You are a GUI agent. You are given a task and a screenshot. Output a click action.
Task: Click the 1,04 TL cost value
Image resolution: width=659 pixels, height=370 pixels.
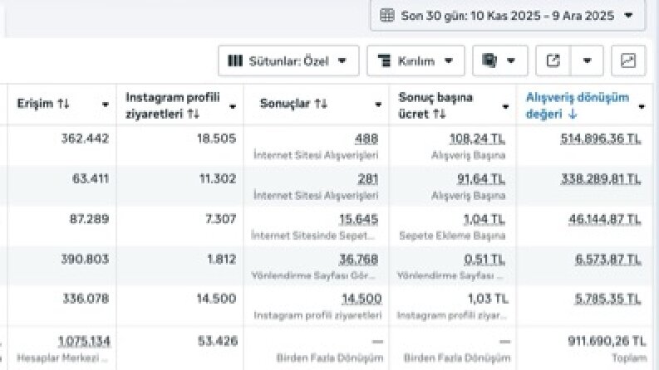484,219
